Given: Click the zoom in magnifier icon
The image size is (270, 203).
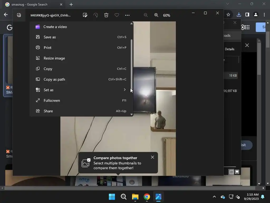Looking at the screenshot, I should pos(156,15).
